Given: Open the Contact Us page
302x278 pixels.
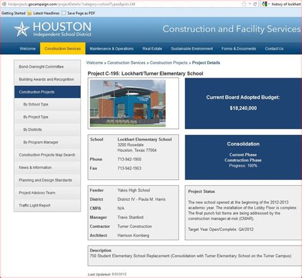Looking at the screenshot, I should point(274,48).
